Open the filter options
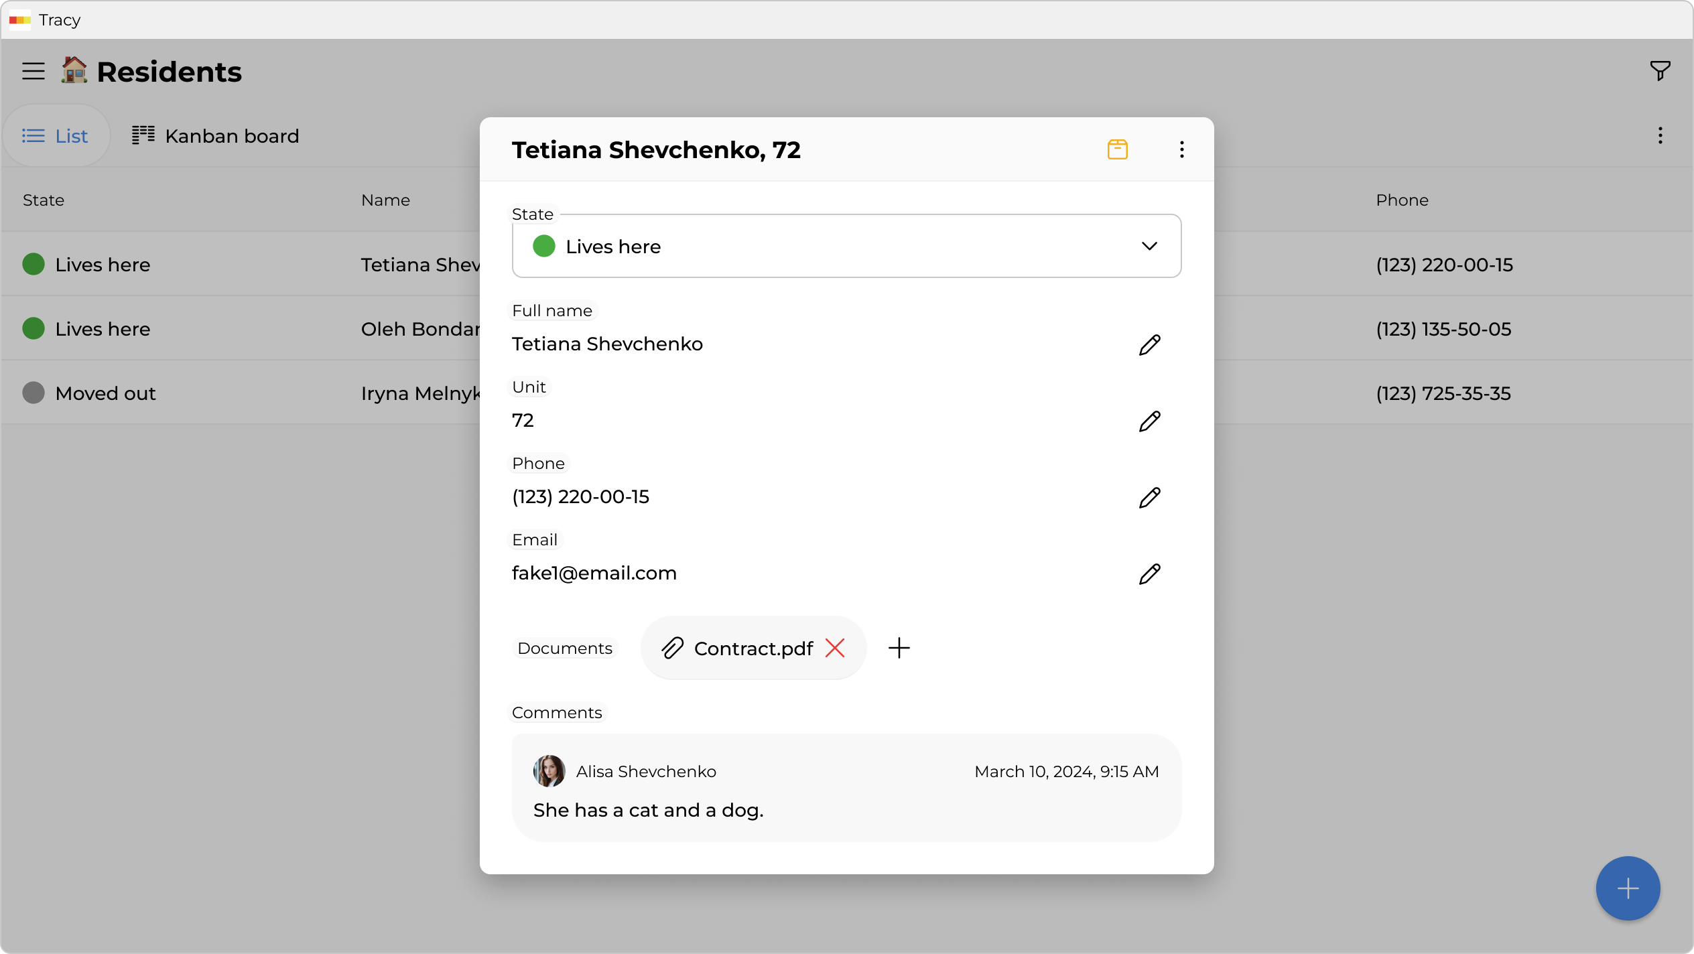1694x954 pixels. click(x=1660, y=70)
